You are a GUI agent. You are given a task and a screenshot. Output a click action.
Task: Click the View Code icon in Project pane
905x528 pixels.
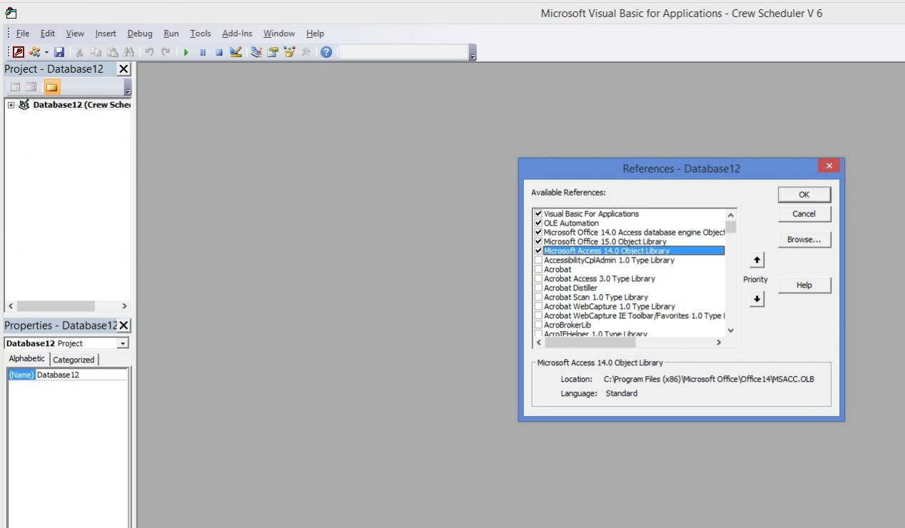(x=15, y=87)
